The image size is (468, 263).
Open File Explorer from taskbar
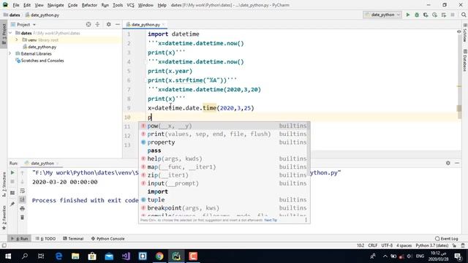coord(75,256)
